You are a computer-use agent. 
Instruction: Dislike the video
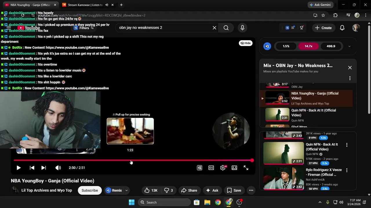(x=169, y=190)
